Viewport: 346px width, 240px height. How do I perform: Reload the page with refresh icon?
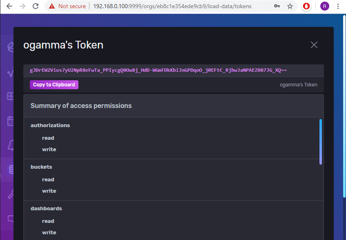click(x=36, y=6)
